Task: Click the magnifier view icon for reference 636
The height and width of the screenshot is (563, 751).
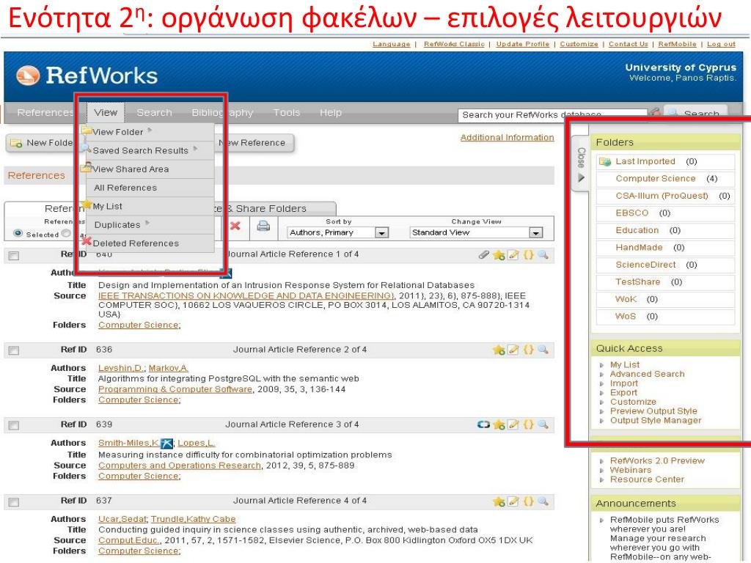Action: pyautogui.click(x=543, y=350)
